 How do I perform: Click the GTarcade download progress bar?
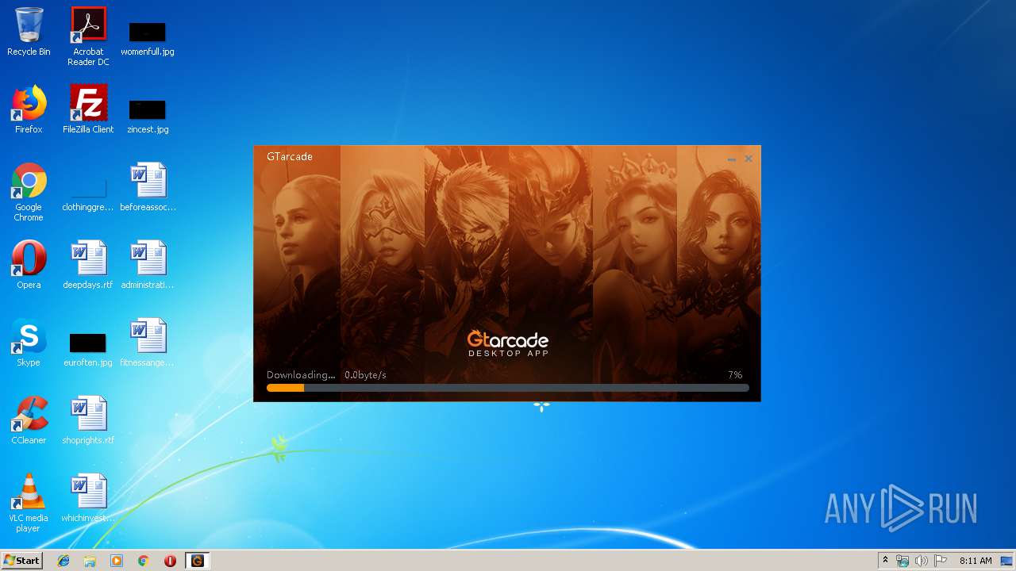(x=508, y=388)
